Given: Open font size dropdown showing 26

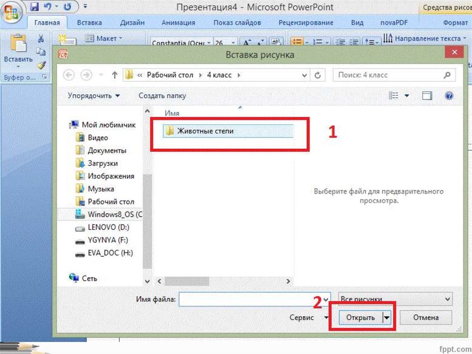Looking at the screenshot, I should (233, 43).
